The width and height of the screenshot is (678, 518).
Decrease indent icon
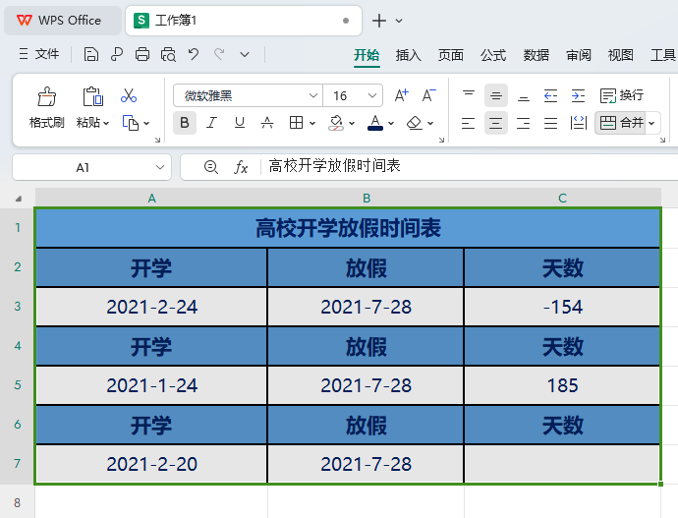(550, 95)
